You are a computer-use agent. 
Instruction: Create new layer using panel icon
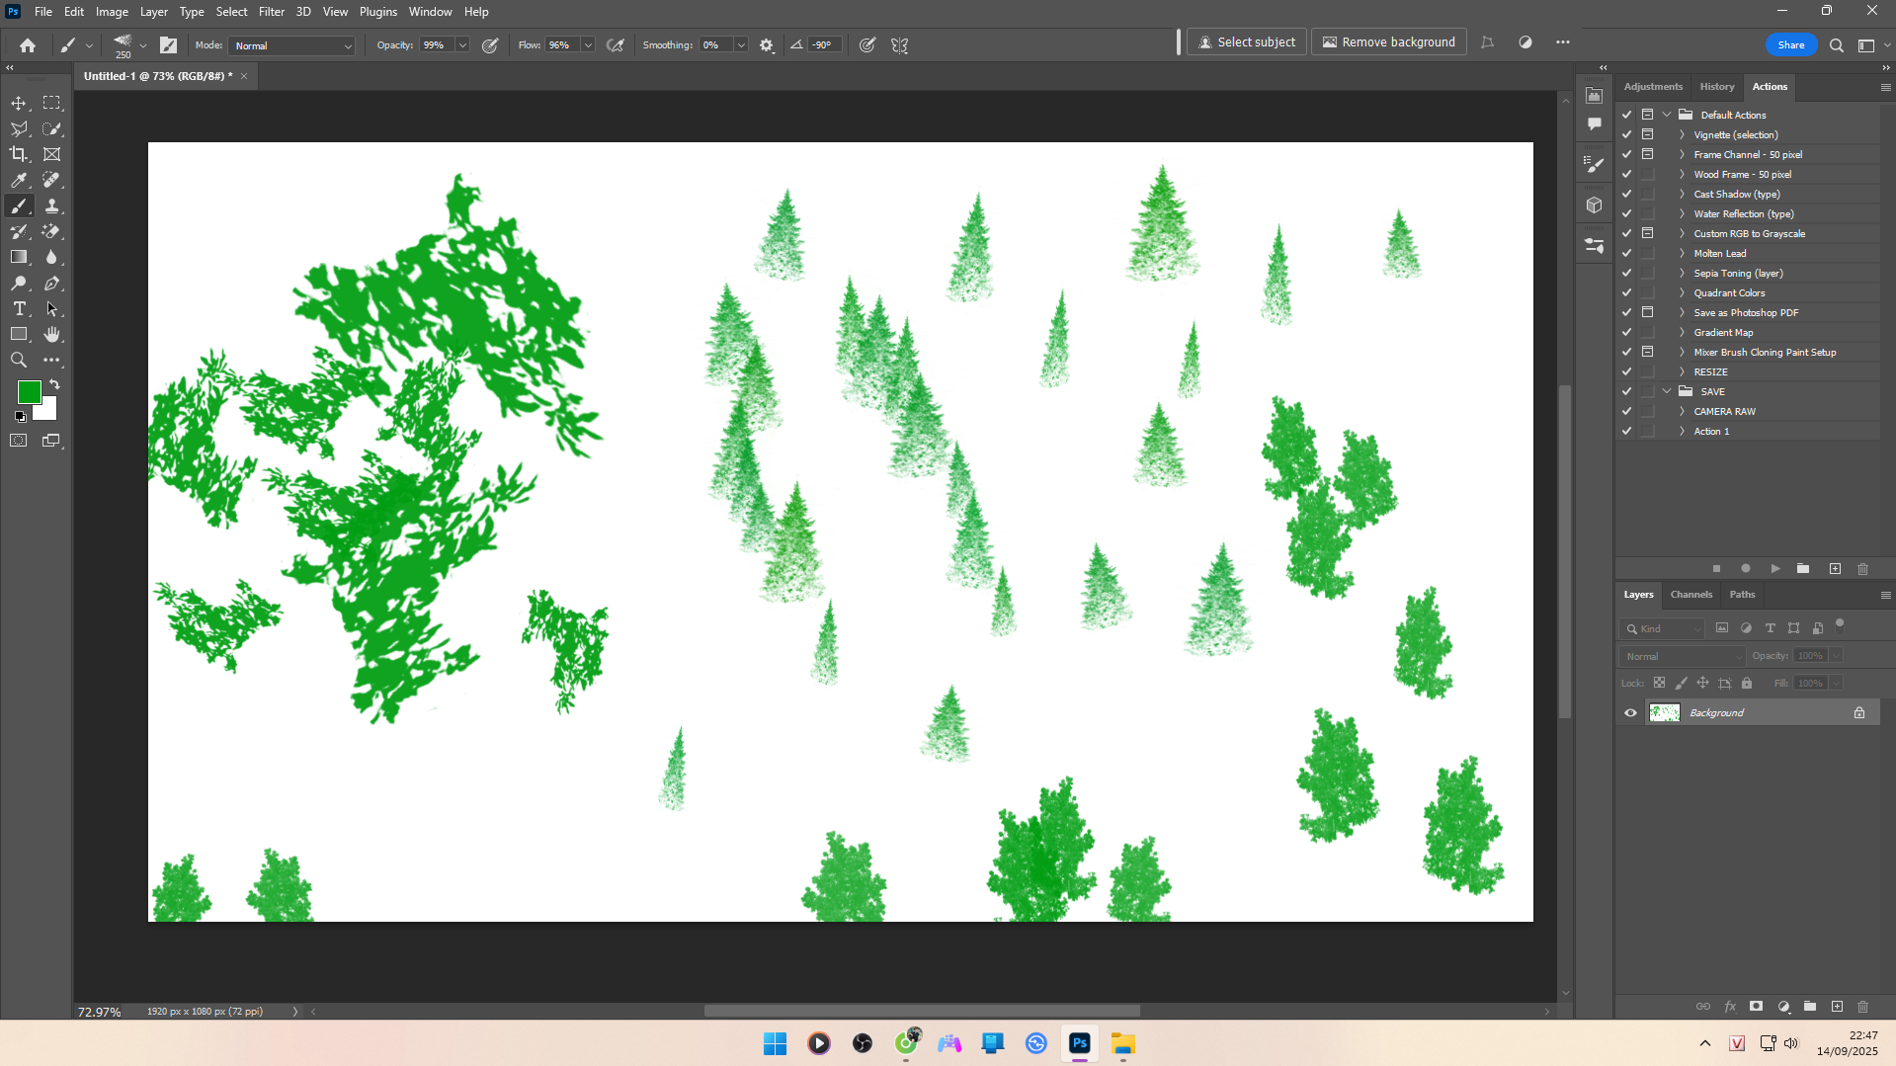[1837, 1007]
